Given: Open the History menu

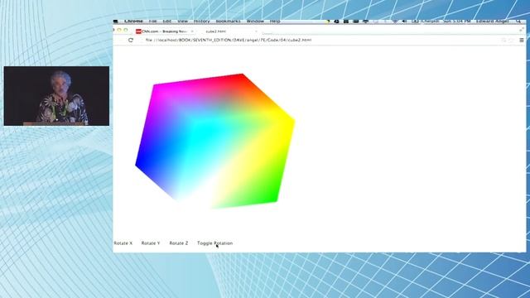Looking at the screenshot, I should point(202,21).
